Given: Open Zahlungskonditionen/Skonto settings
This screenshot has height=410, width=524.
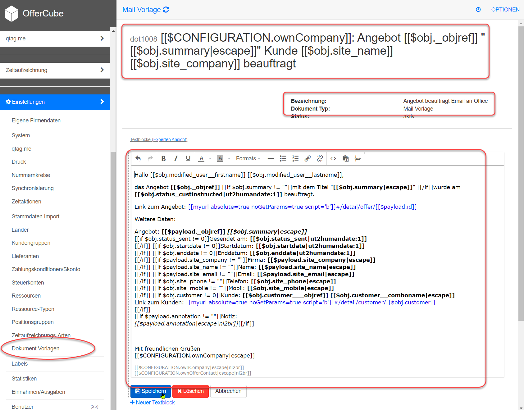Looking at the screenshot, I should click(46, 269).
